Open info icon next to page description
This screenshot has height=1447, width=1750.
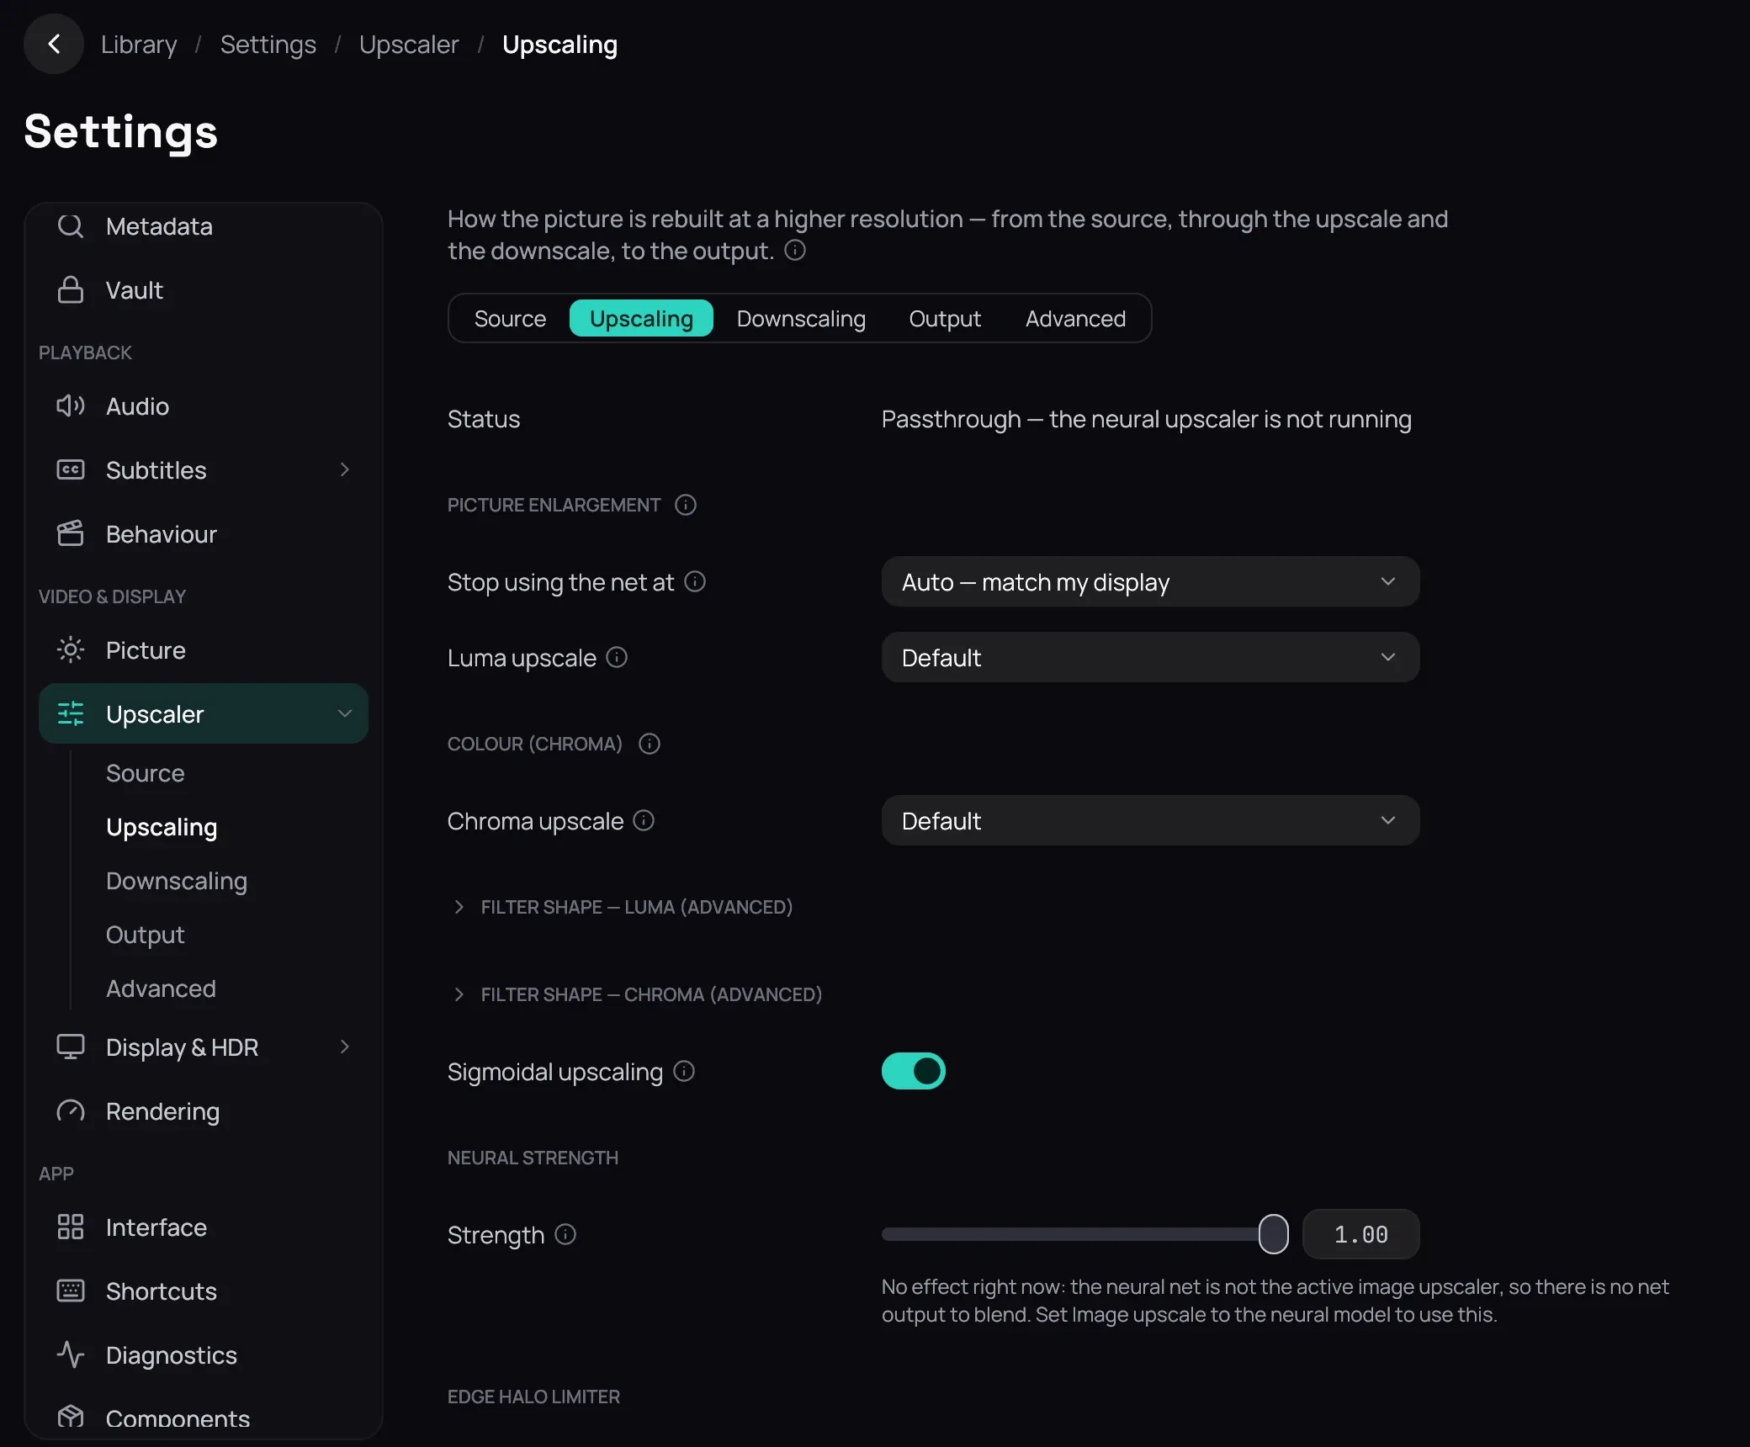795,251
